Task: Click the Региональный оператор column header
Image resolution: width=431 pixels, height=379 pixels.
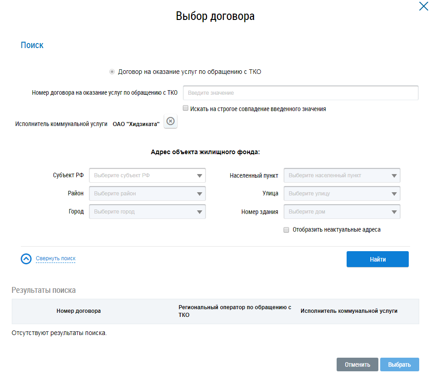Action: click(235, 311)
